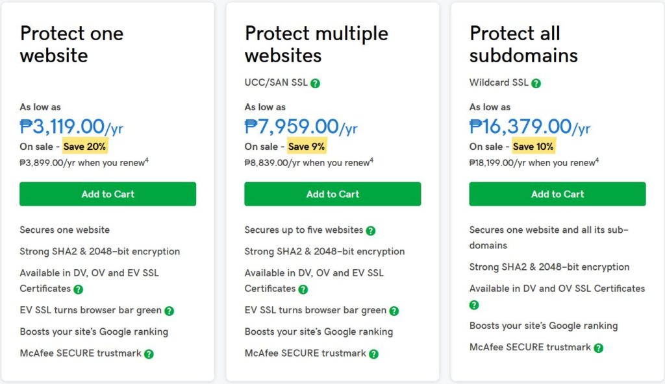
Task: Show EV SSL green bar help, multiple websites card
Action: click(394, 311)
